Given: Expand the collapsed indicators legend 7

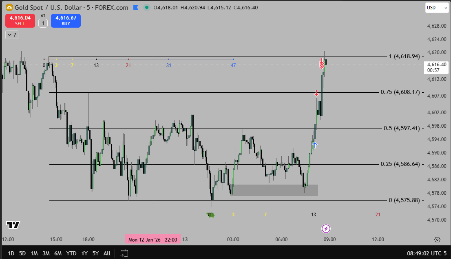Looking at the screenshot, I should tap(12, 35).
